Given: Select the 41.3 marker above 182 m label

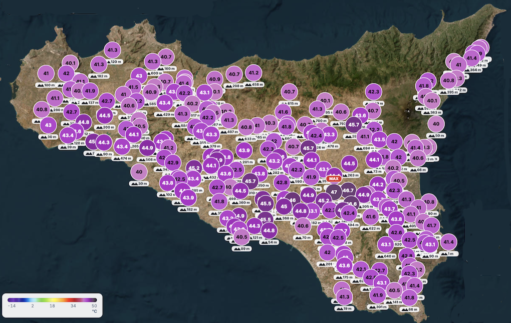Looking at the screenshot, I should [99, 64].
